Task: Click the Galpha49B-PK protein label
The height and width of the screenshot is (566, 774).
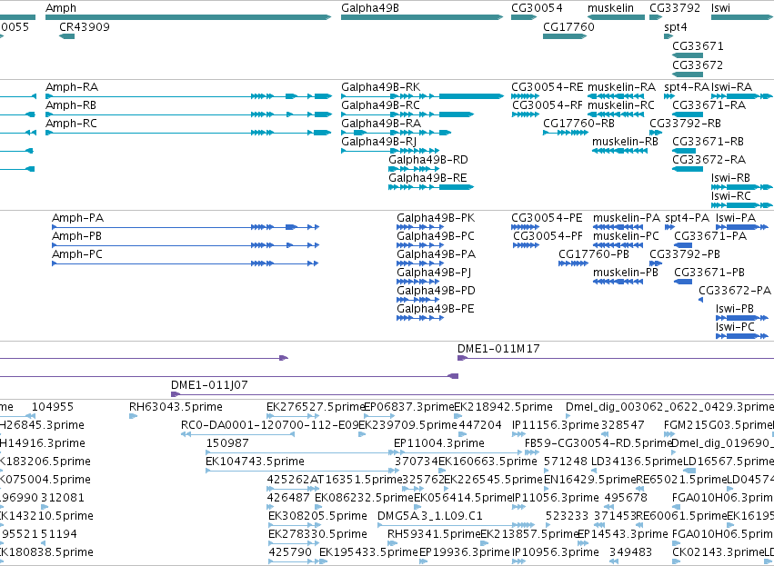Action: 436,218
